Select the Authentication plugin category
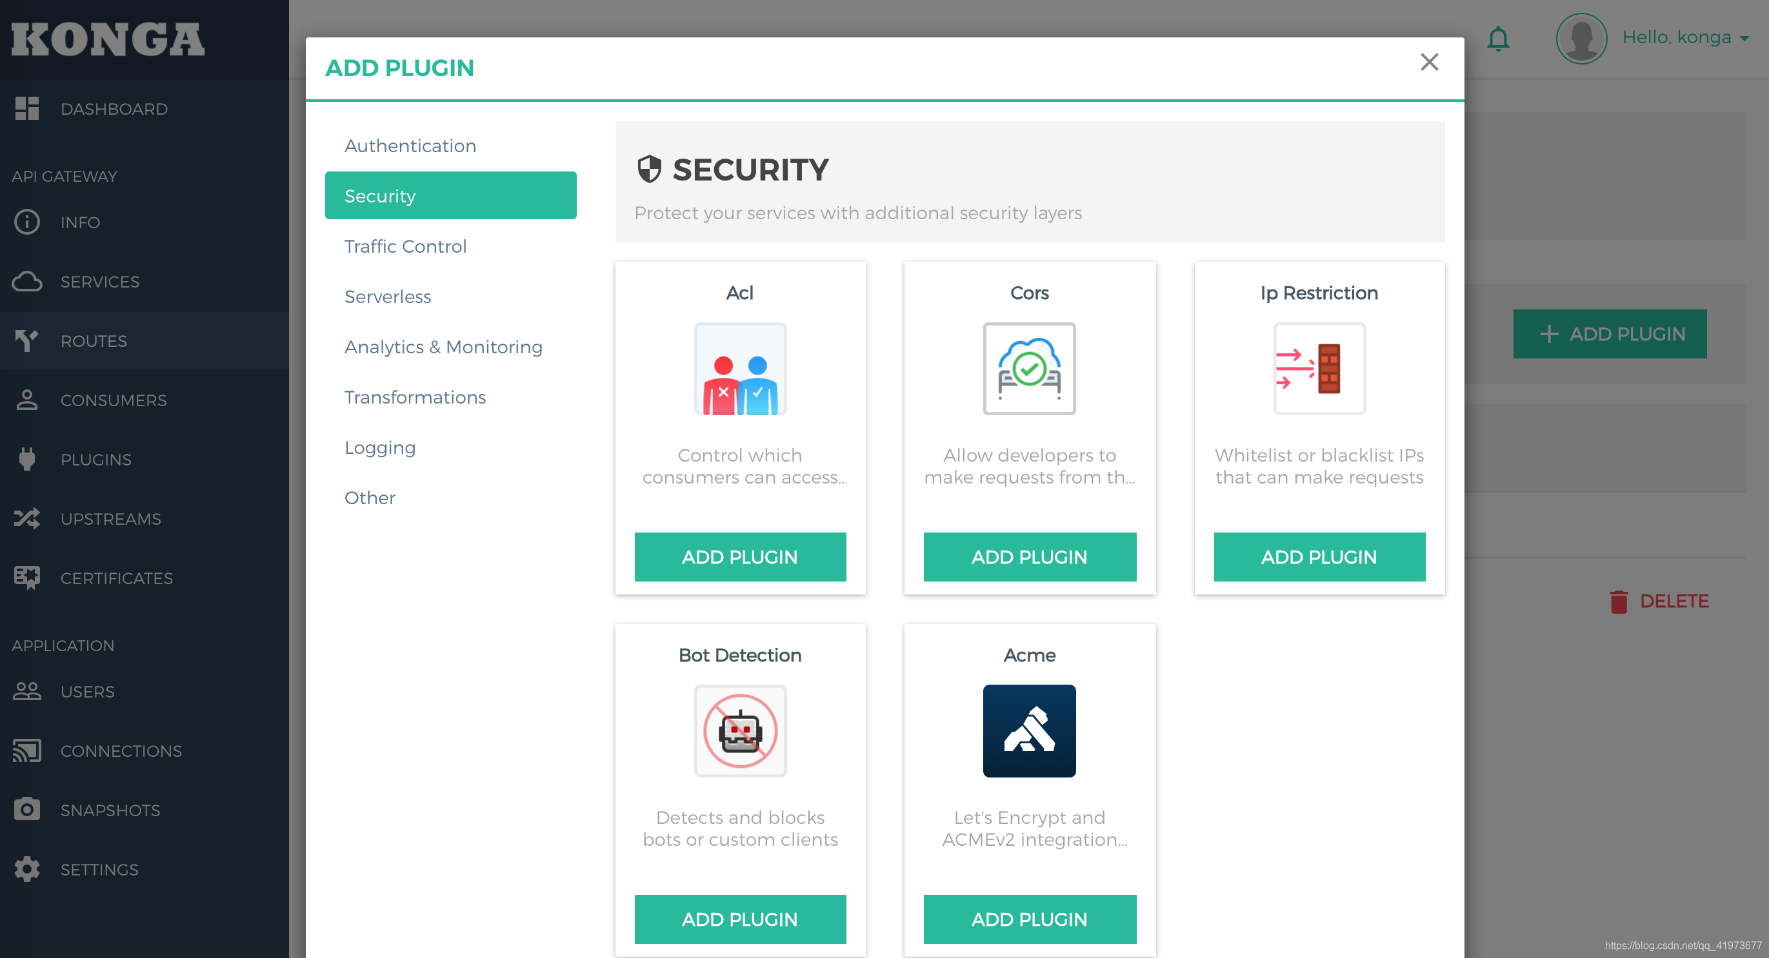This screenshot has width=1769, height=958. (x=410, y=146)
